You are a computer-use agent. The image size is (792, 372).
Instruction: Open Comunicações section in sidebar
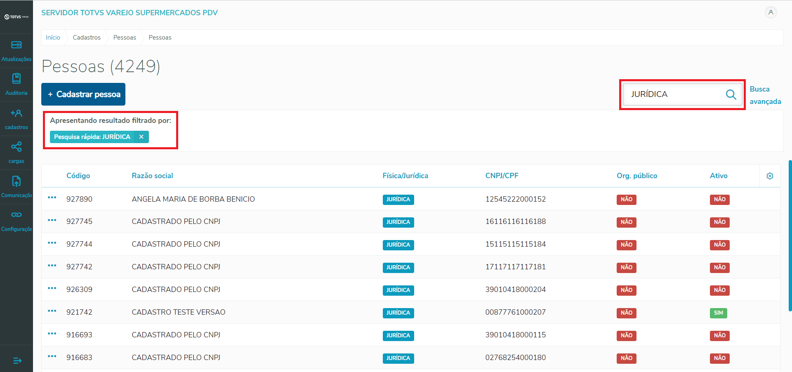click(16, 186)
